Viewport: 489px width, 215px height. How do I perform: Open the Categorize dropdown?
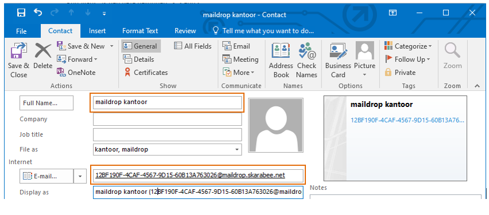pyautogui.click(x=408, y=46)
